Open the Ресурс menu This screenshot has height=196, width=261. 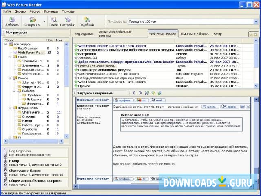(35, 11)
